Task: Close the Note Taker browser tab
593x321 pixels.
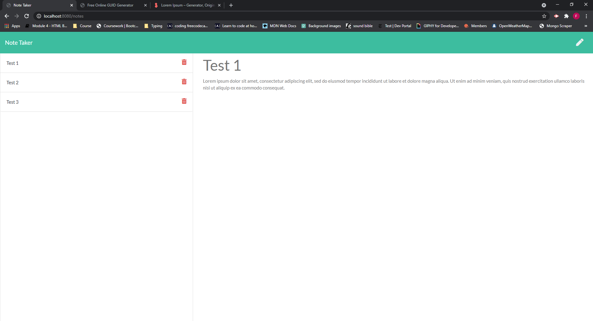Action: tap(72, 5)
